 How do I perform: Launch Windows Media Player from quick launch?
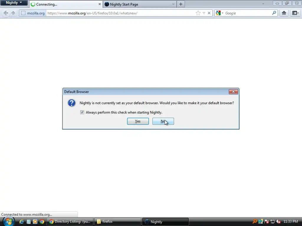35,222
